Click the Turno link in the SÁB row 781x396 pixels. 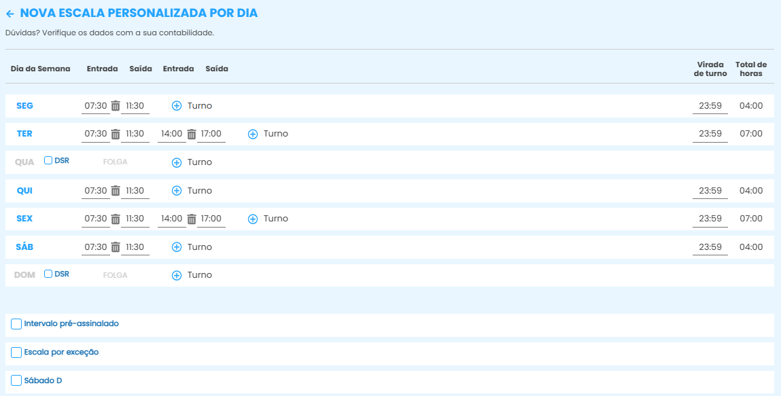pos(200,247)
